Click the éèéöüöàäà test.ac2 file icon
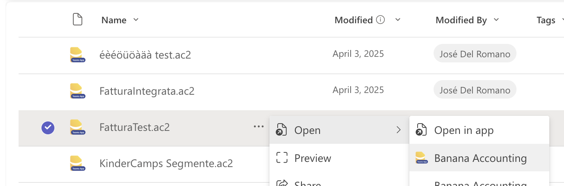 (x=77, y=55)
